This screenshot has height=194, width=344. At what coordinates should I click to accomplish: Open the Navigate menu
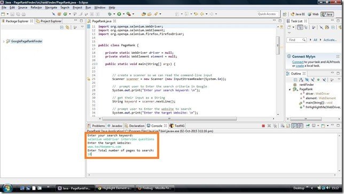51,7
